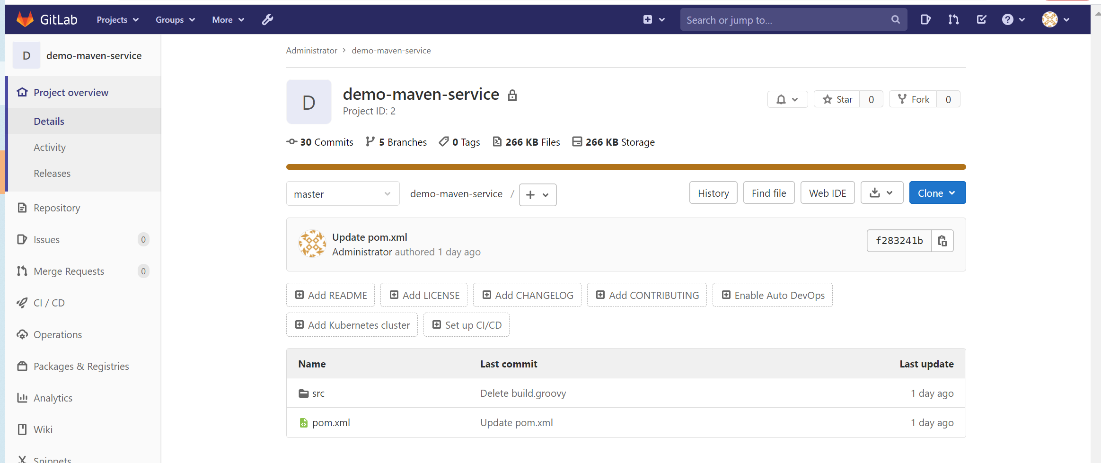Screen dimensions: 1101x463
Task: Click the Administrator author avatar
Action: (x=312, y=244)
